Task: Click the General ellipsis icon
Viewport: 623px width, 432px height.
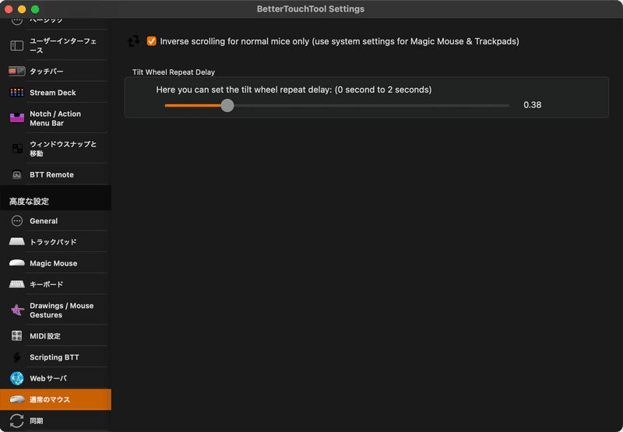Action: 16,221
